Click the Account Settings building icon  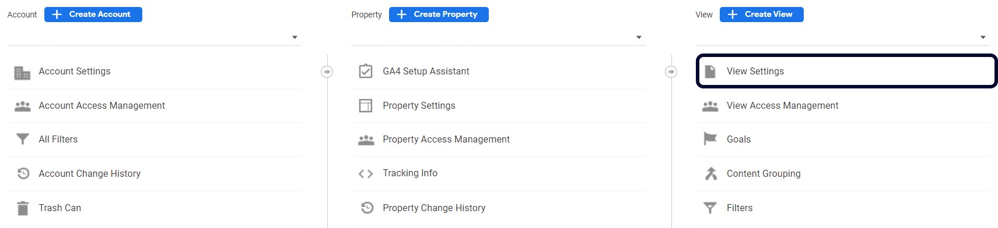(x=22, y=73)
